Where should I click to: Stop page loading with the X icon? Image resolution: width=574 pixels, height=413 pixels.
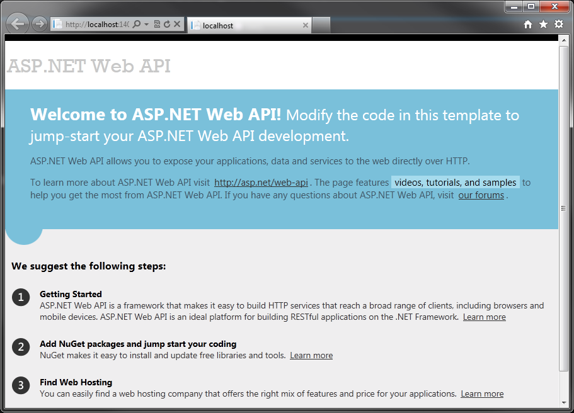176,23
